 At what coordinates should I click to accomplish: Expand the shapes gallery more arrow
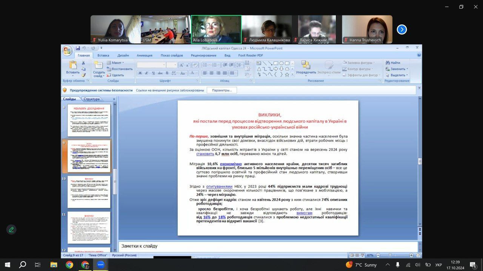tap(292, 75)
